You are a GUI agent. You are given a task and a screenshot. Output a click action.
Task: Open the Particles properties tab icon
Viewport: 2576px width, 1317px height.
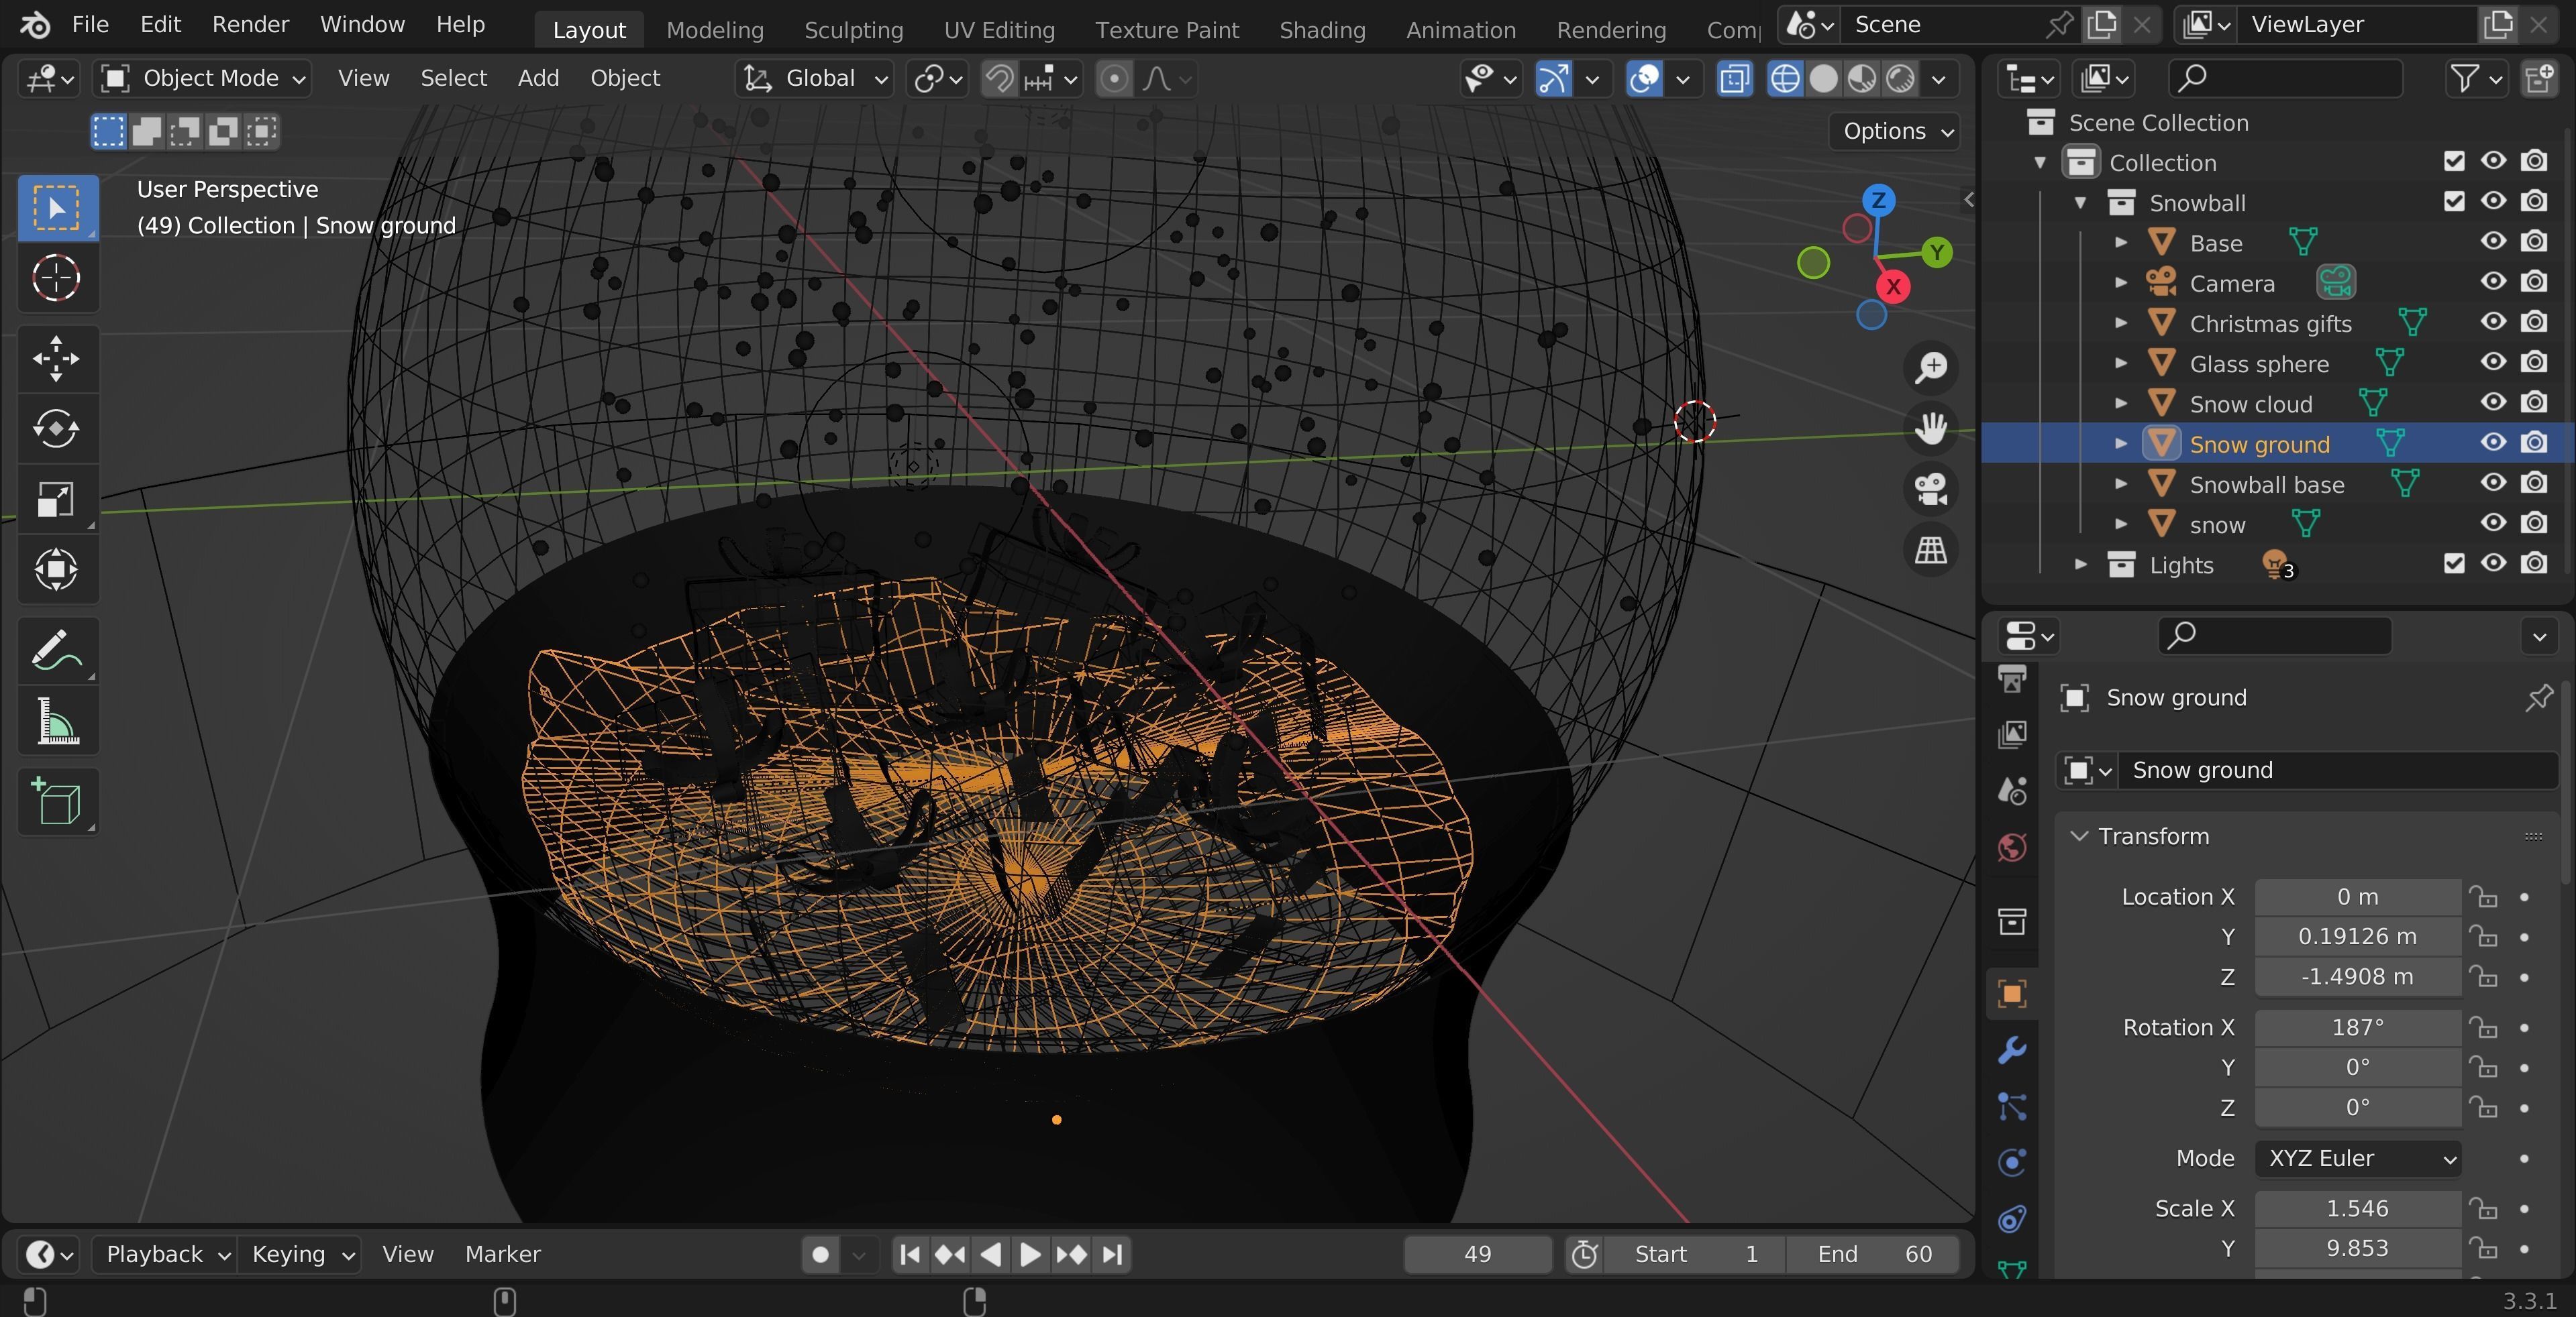click(x=2012, y=1106)
